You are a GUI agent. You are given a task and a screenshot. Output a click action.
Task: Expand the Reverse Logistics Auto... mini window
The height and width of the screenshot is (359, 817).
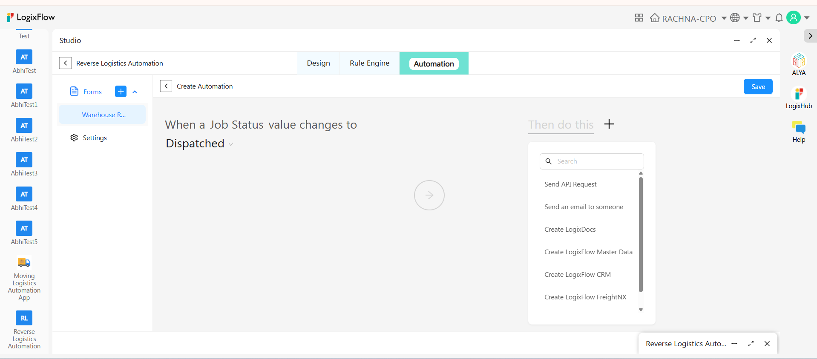(x=751, y=344)
